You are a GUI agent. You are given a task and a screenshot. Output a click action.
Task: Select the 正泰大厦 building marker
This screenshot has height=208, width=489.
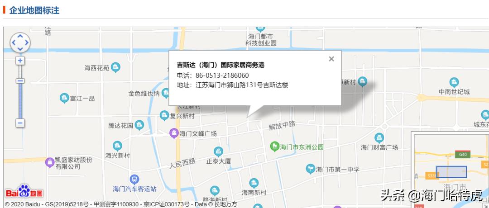pyautogui.click(x=218, y=151)
